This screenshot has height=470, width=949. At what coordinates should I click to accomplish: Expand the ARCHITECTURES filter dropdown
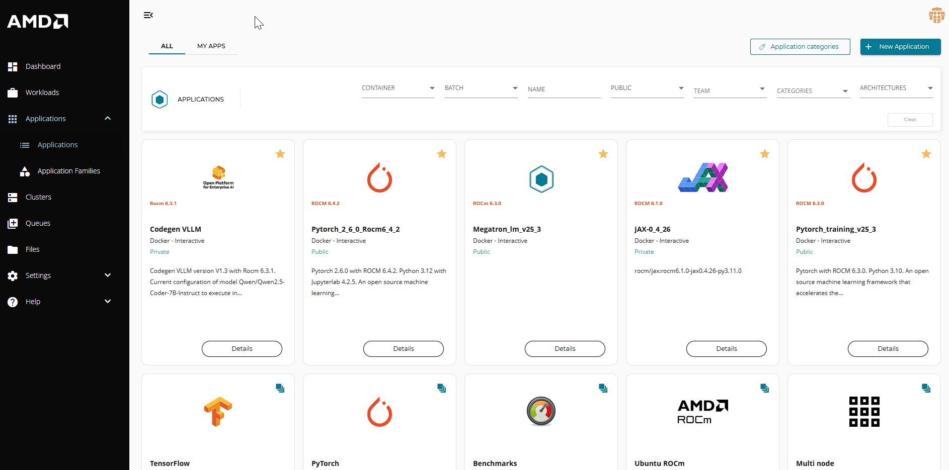(x=896, y=88)
